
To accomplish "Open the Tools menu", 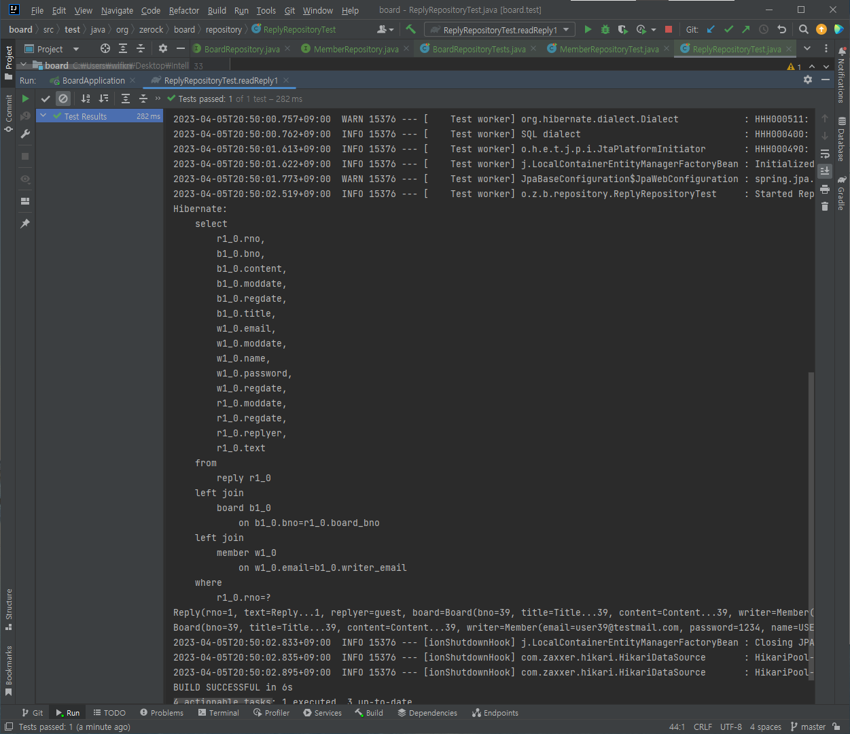I will click(266, 10).
